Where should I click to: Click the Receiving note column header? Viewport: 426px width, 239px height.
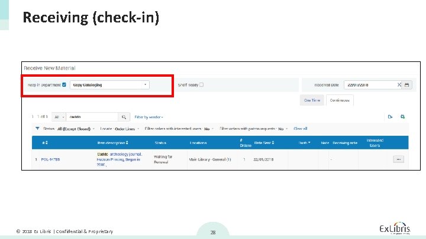[345, 143]
